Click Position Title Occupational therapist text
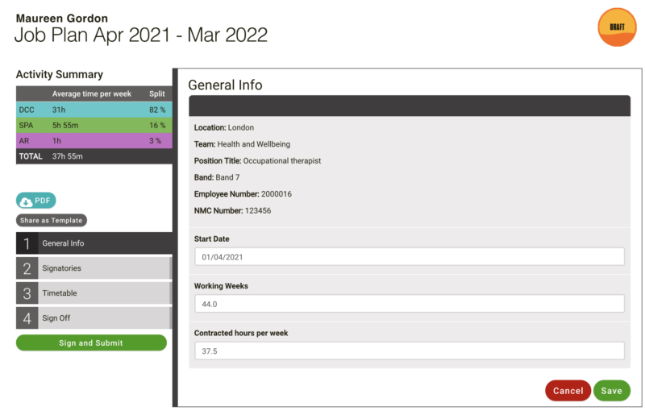The image size is (645, 411). 257,160
